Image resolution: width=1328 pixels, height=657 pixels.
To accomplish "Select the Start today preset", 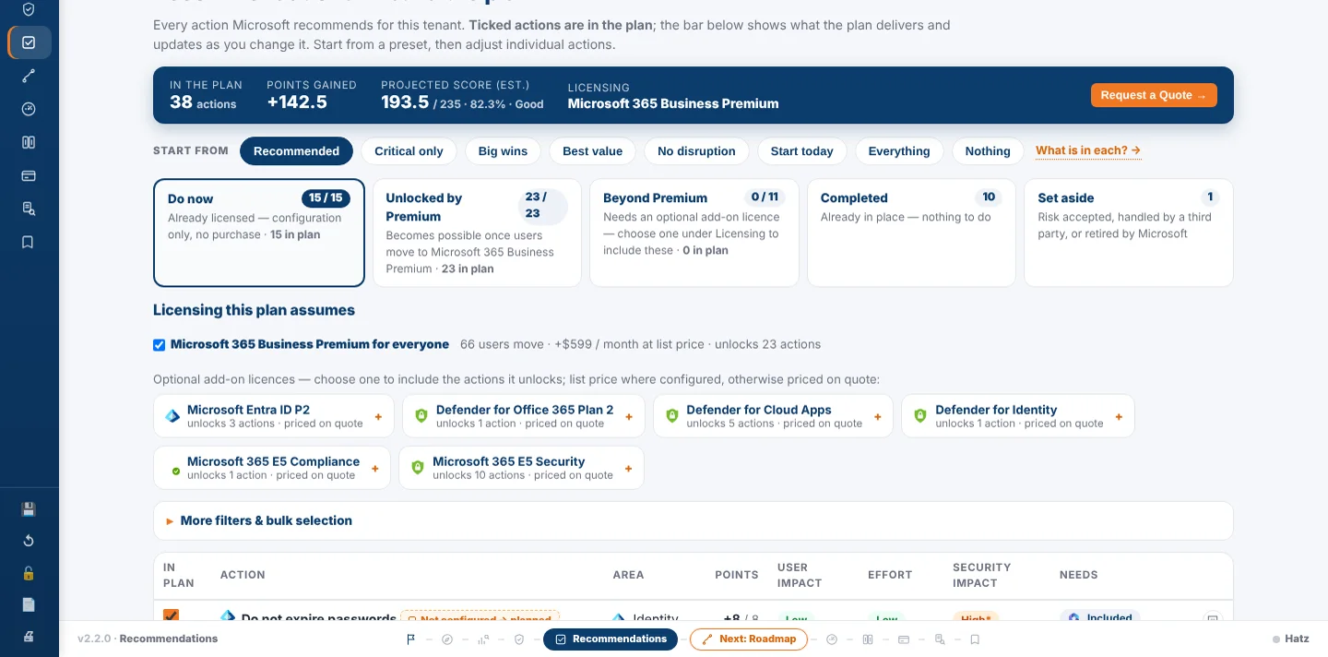I will click(801, 151).
